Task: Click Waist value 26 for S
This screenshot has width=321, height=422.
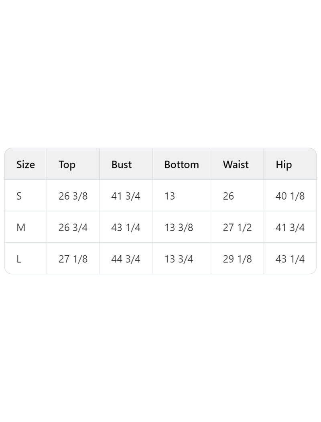Action: click(x=228, y=196)
